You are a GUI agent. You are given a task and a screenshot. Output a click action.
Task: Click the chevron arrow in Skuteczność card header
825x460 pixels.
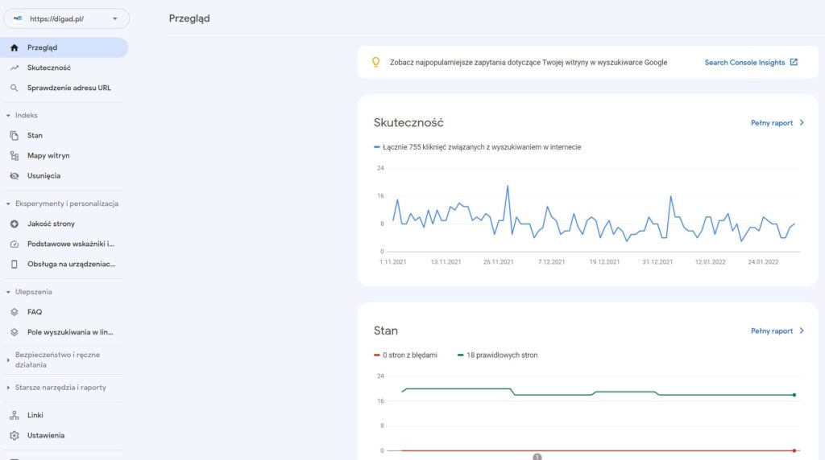pos(802,122)
